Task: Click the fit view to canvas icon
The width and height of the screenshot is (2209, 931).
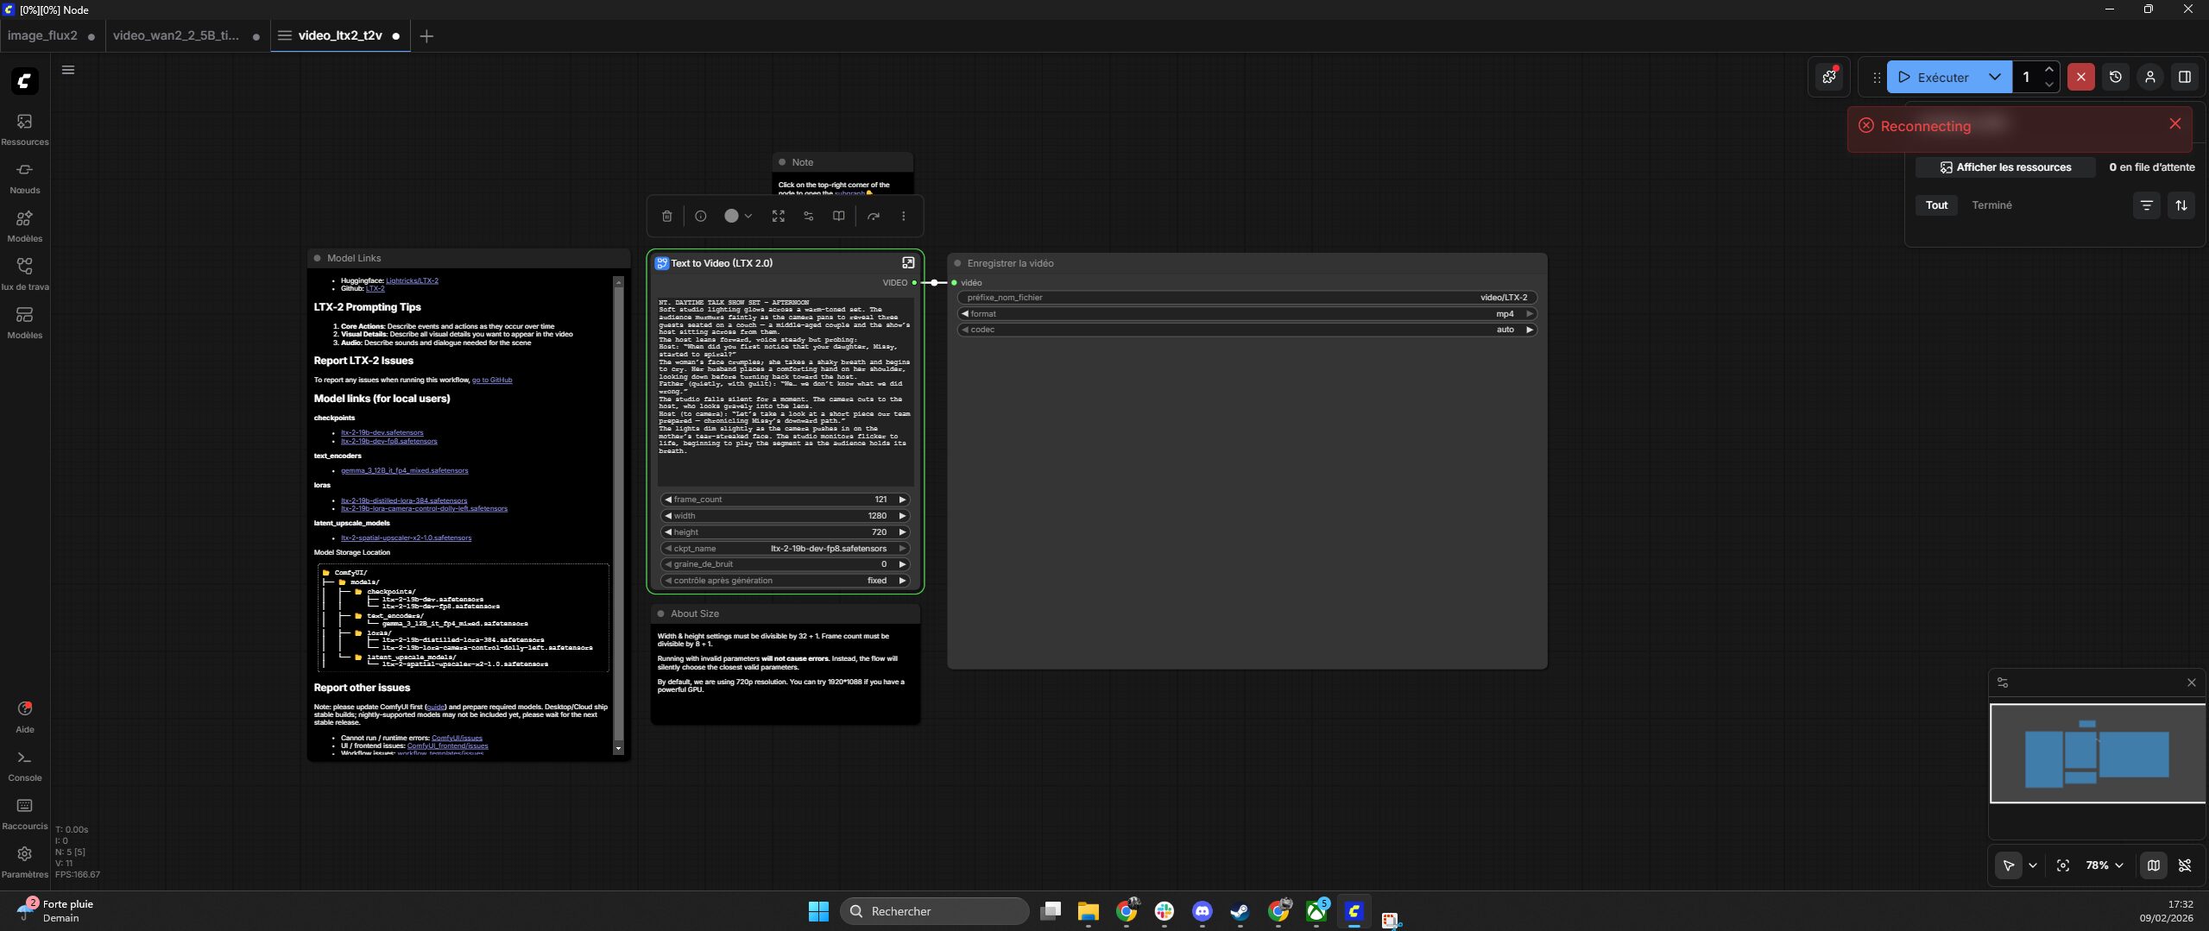Action: [x=2062, y=865]
